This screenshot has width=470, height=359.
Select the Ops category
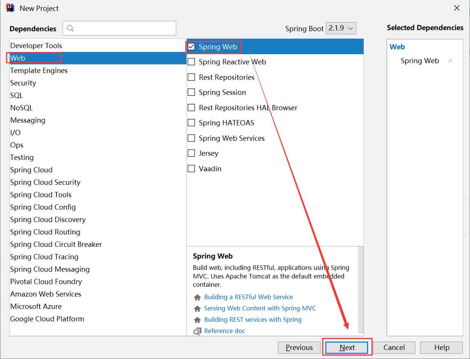98,145
